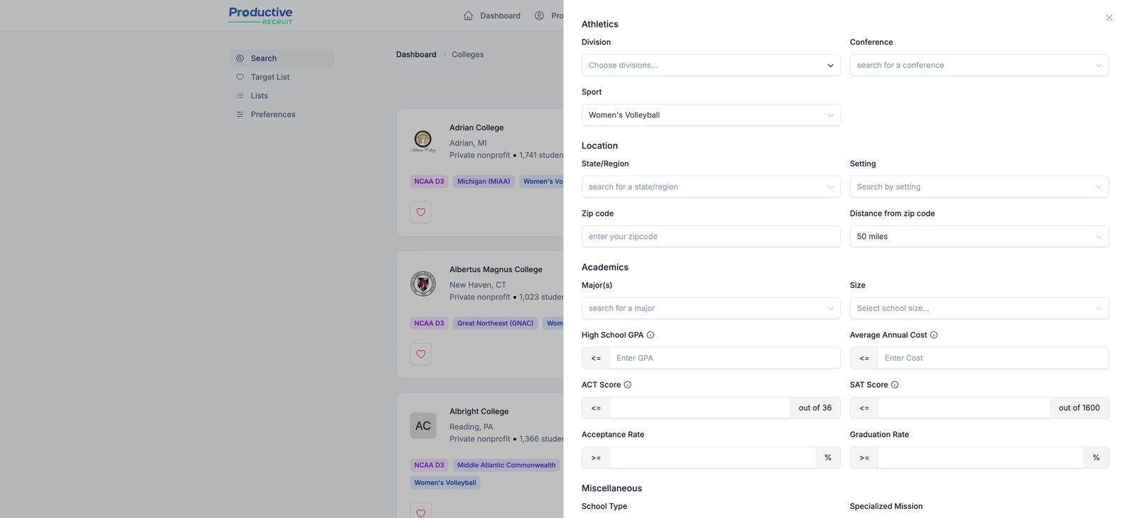Click the Productive Recruit logo

pos(261,16)
